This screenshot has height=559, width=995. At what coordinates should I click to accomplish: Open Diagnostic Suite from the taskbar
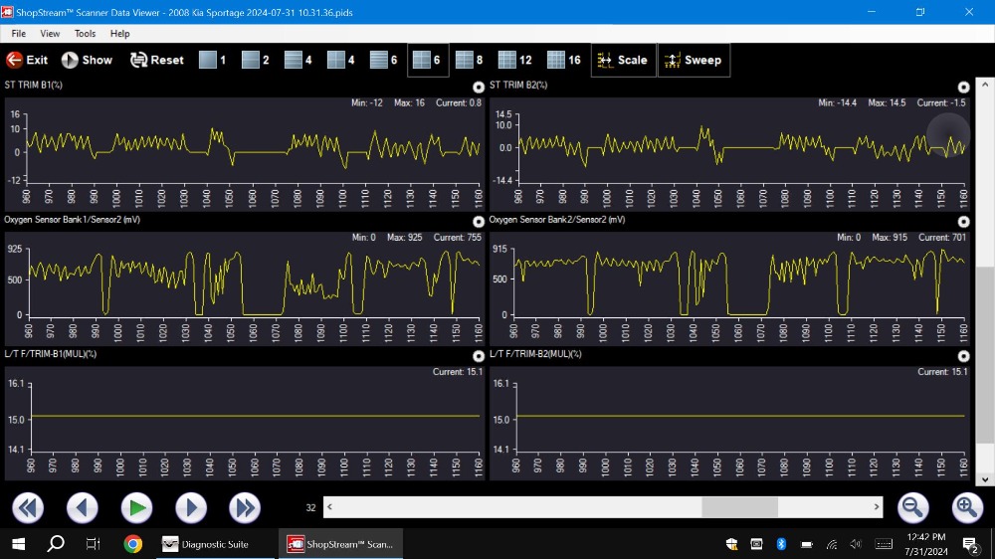tap(205, 544)
